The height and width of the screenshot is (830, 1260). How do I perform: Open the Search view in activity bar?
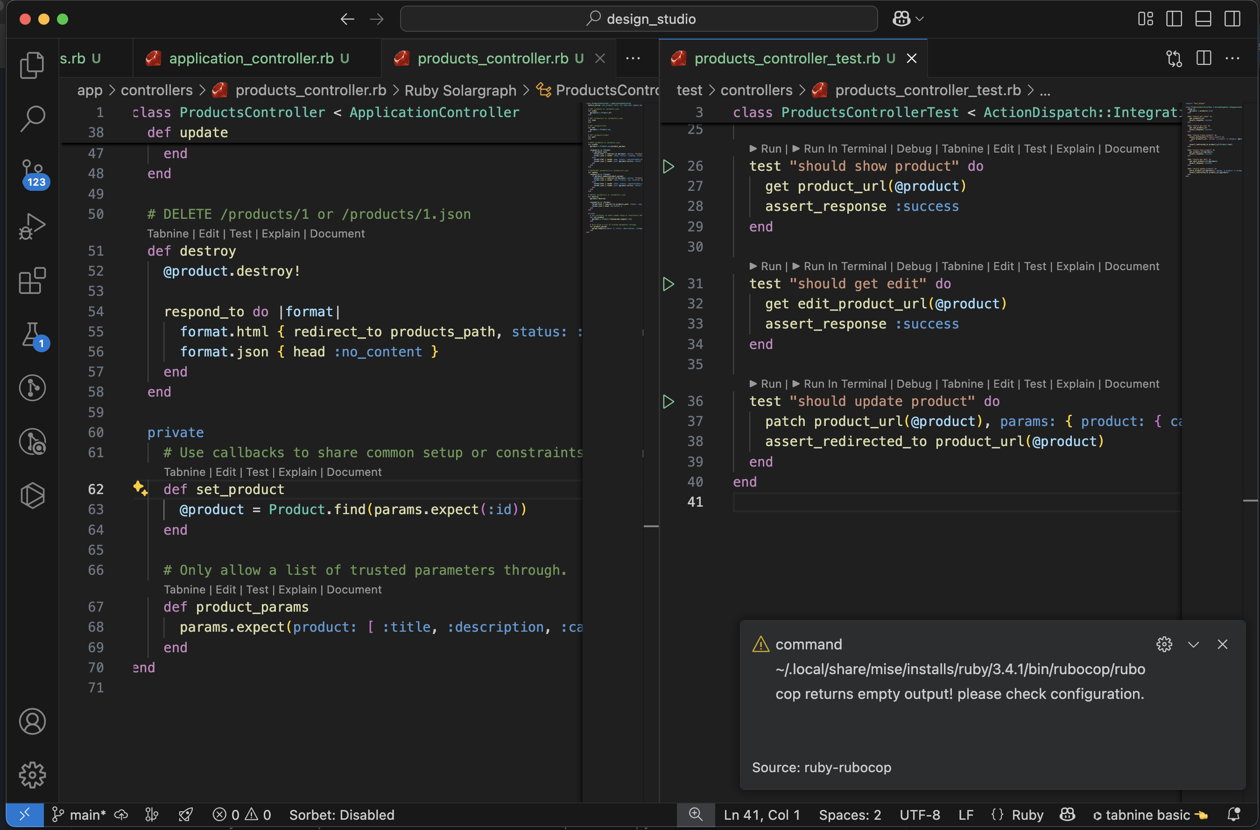(32, 118)
